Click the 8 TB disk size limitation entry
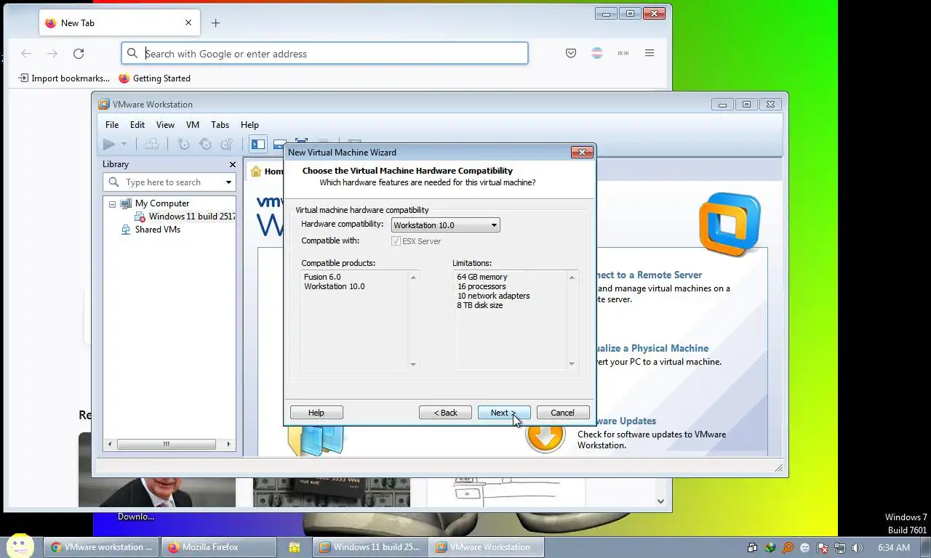931x558 pixels. [480, 305]
